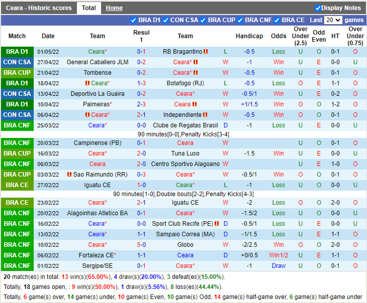367x303 pixels.
Task: Toggle the Display Notes checkbox
Action: tap(318, 8)
